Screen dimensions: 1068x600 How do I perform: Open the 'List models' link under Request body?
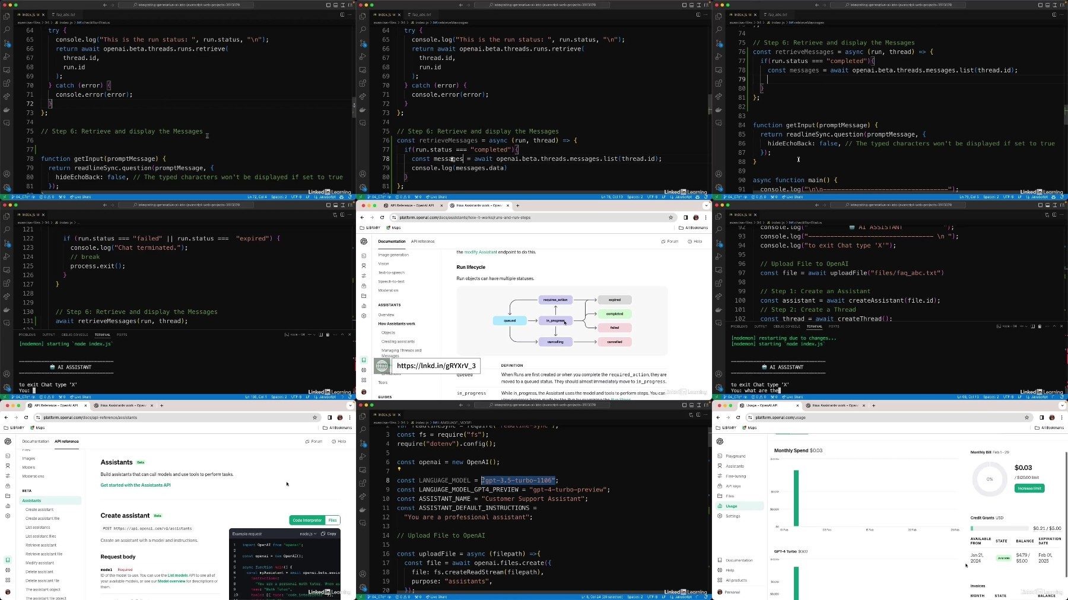click(177, 575)
